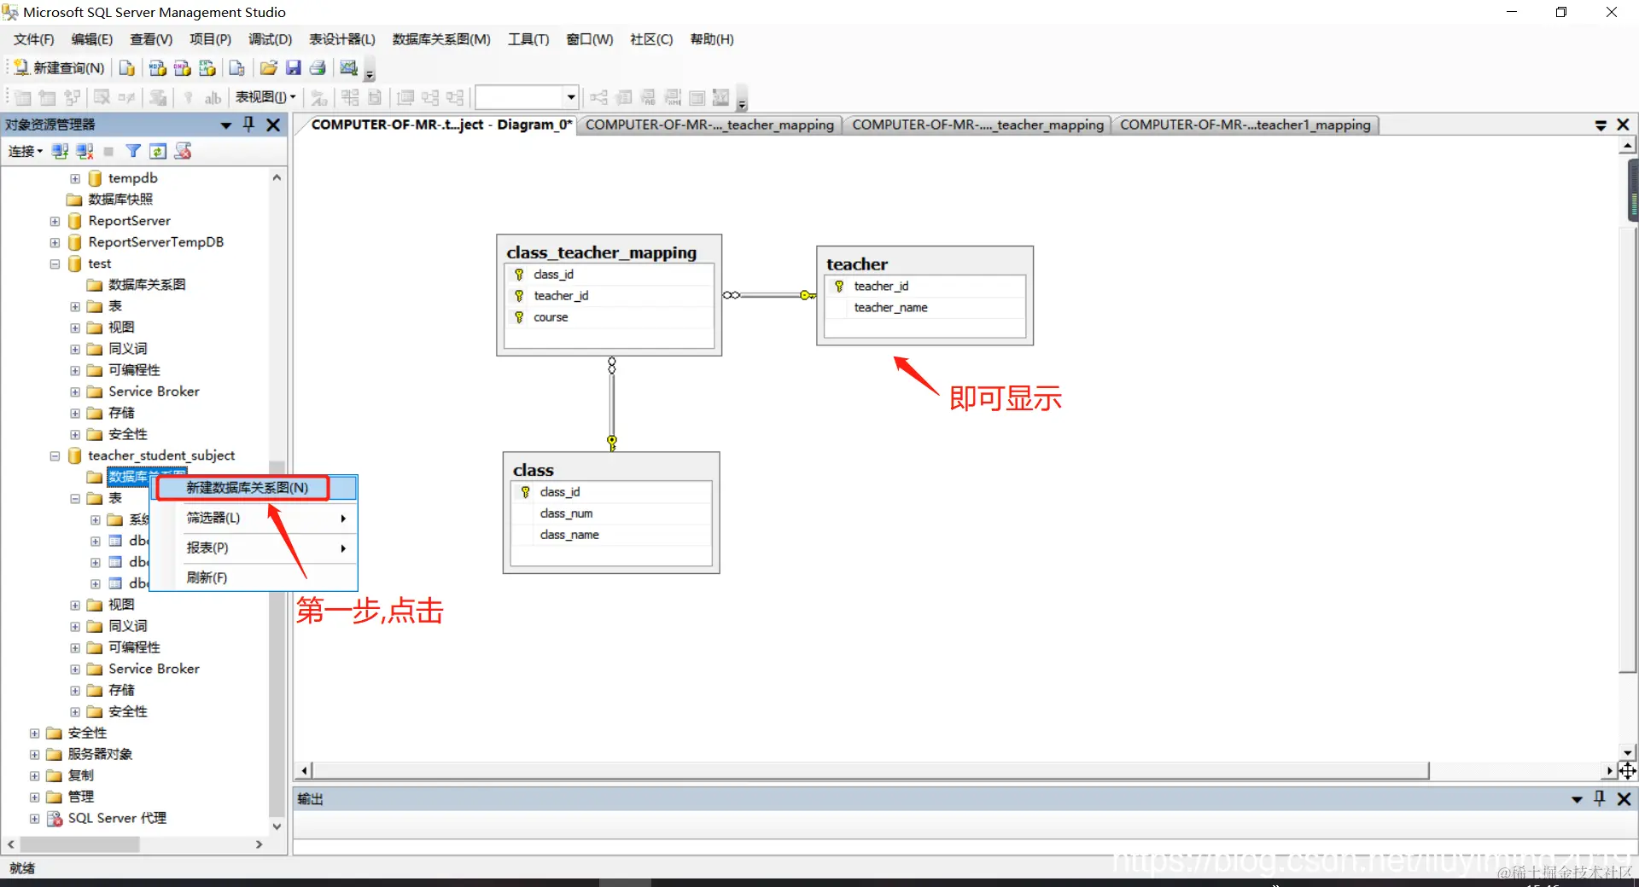Click the New Text Annotation 'ab' icon
This screenshot has width=1639, height=887.
213,98
